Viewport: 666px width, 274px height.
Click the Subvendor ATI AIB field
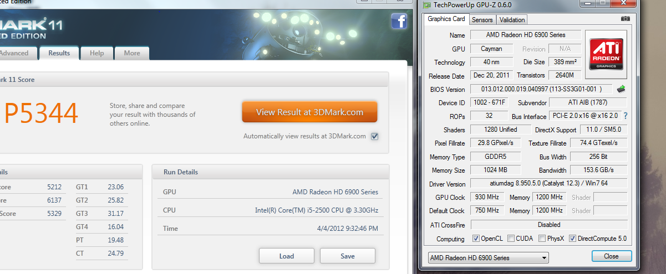pos(588,102)
